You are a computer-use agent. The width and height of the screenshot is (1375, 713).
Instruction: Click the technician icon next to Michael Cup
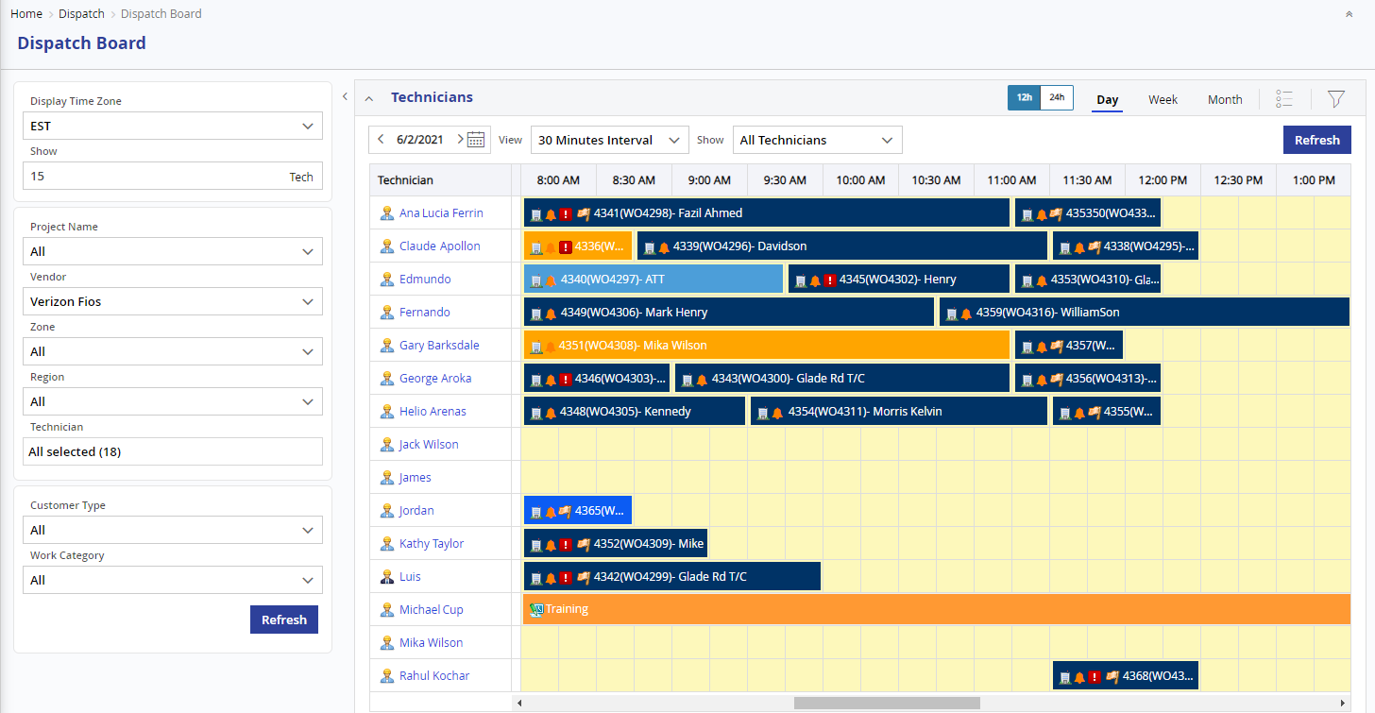pos(387,609)
